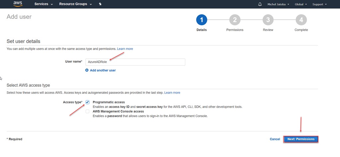Enable AWS Management Console access checkbox

(x=87, y=112)
